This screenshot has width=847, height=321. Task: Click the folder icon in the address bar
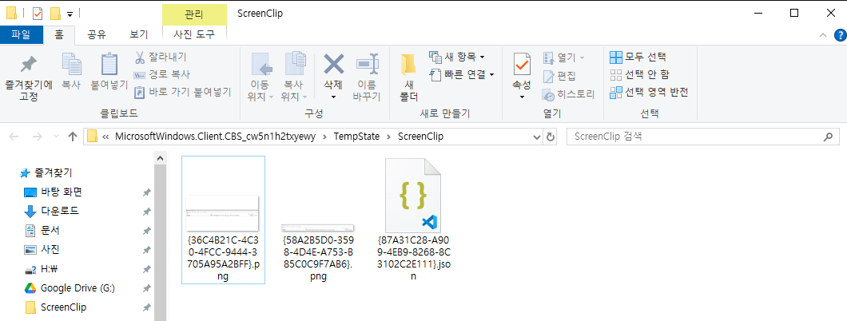pos(92,137)
